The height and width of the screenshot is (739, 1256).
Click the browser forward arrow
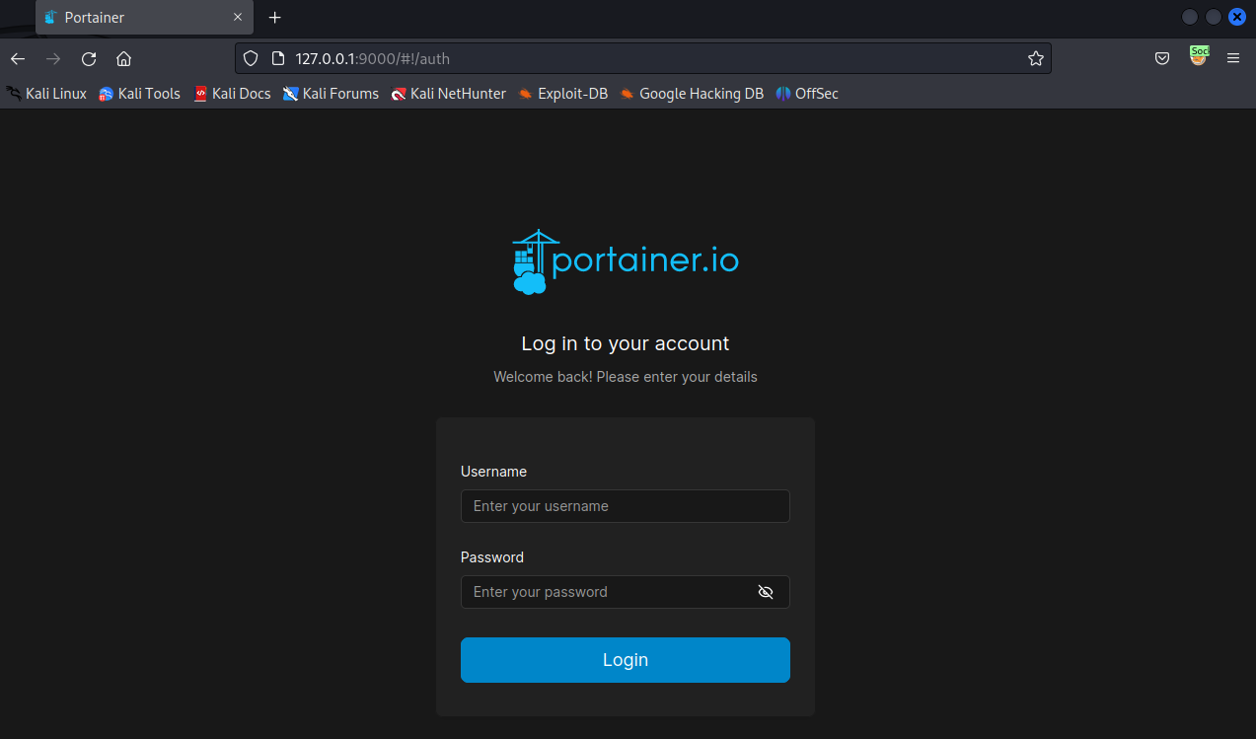click(x=53, y=58)
